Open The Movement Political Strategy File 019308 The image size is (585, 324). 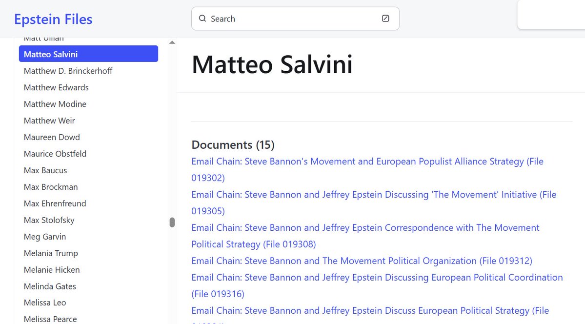pyautogui.click(x=365, y=236)
